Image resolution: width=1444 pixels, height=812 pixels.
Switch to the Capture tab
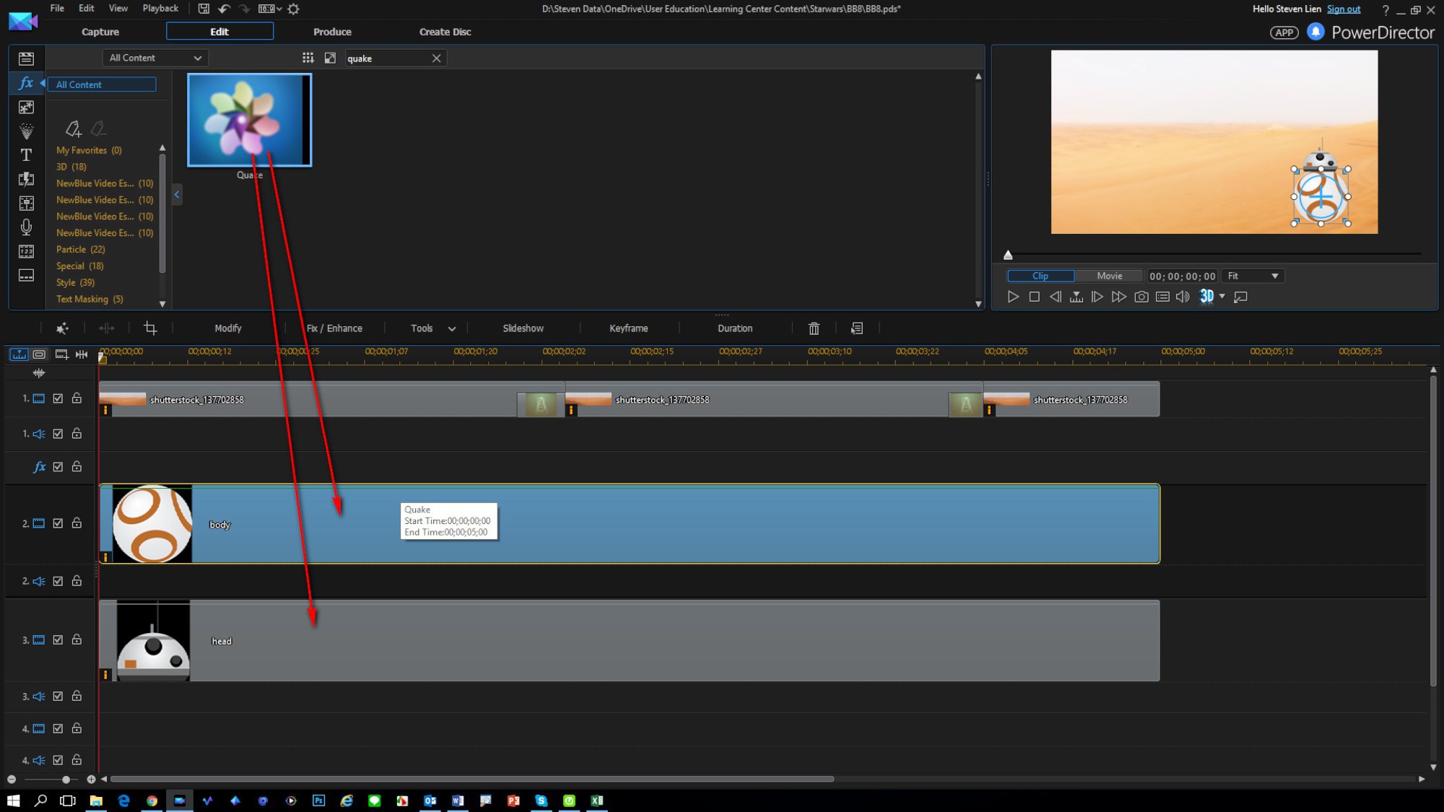tap(100, 32)
